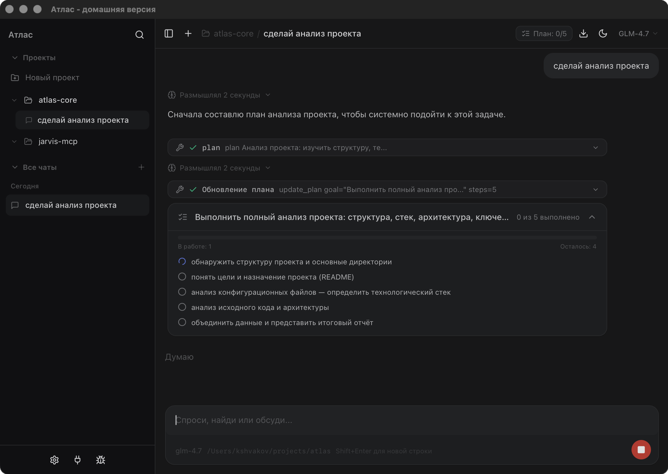Start a new chat with the plus icon

click(188, 33)
